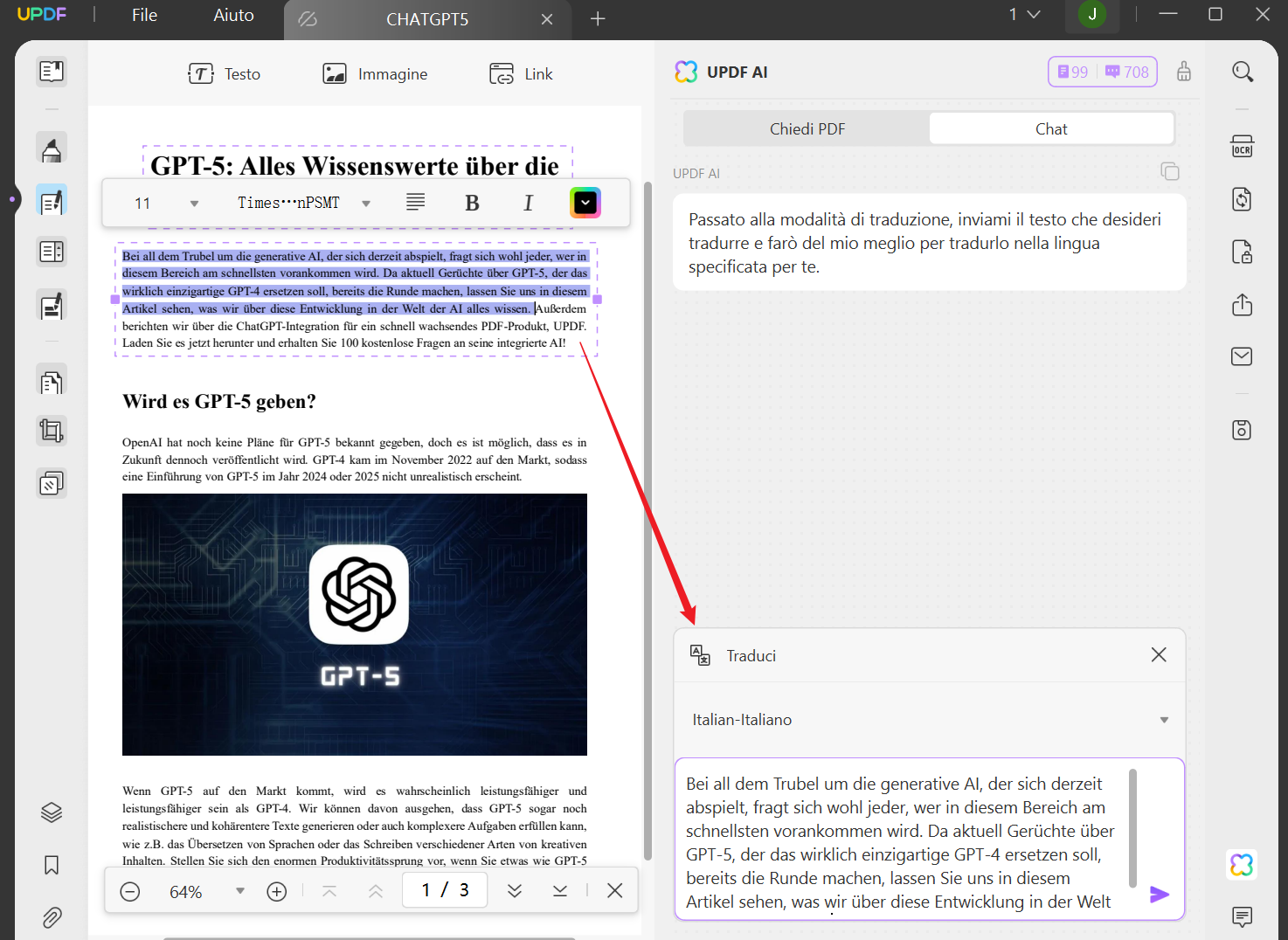Click the page number field showing 1 / 3

[445, 890]
